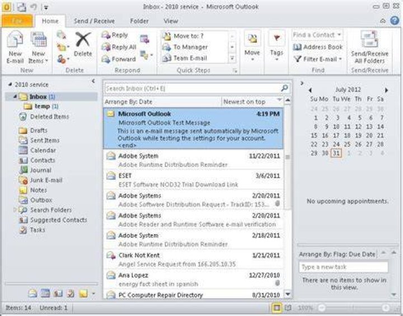Open the Move dropdown button
Screen dimensions: 403x316
252,47
